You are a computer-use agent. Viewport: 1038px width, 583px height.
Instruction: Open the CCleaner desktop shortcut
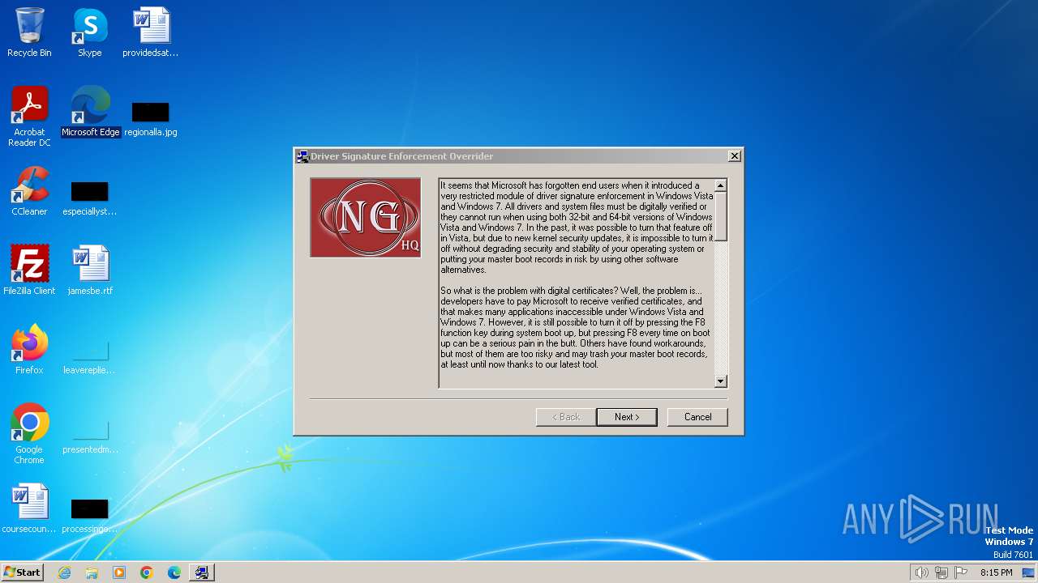tap(29, 191)
